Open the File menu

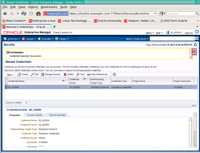5,7
